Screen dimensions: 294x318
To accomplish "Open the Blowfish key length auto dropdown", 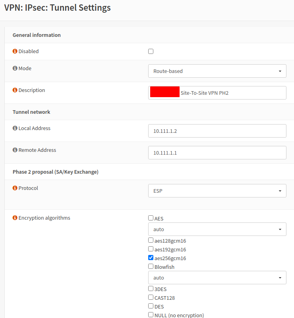I will 217,278.
